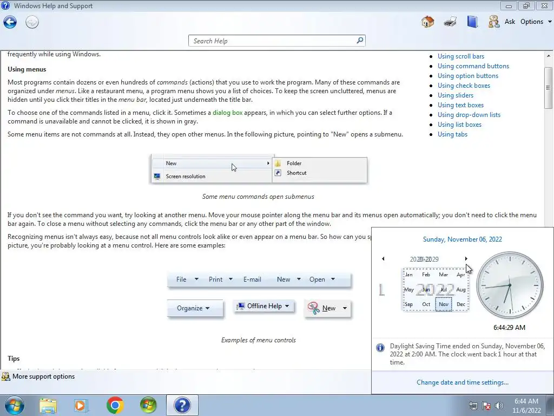The width and height of the screenshot is (554, 416).
Task: Click the More support options icon
Action: [x=5, y=376]
